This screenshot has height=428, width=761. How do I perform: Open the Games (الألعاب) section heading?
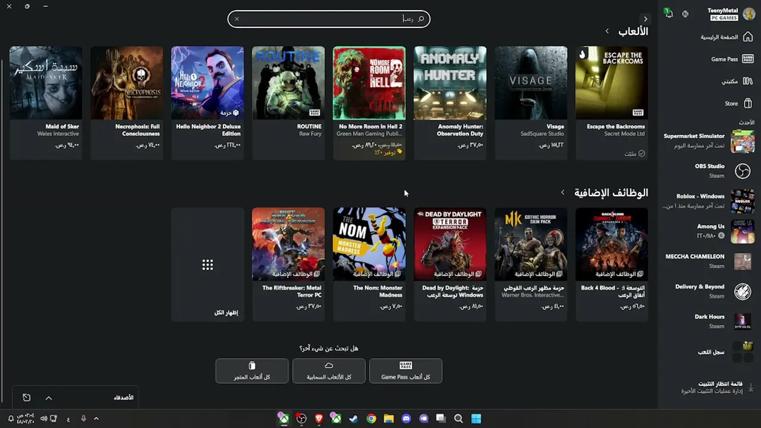click(633, 31)
